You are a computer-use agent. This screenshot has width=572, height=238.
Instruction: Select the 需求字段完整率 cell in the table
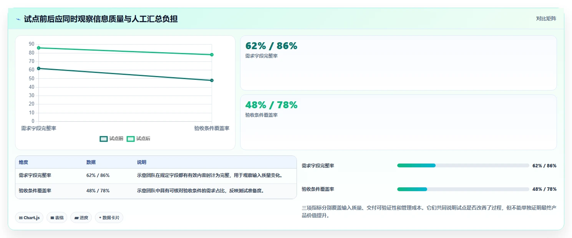point(35,175)
